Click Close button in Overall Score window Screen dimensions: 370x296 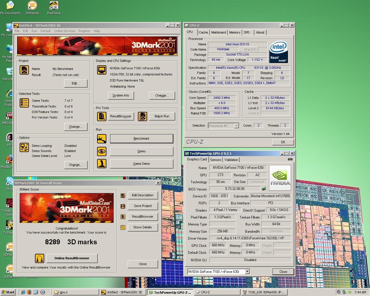click(x=143, y=264)
